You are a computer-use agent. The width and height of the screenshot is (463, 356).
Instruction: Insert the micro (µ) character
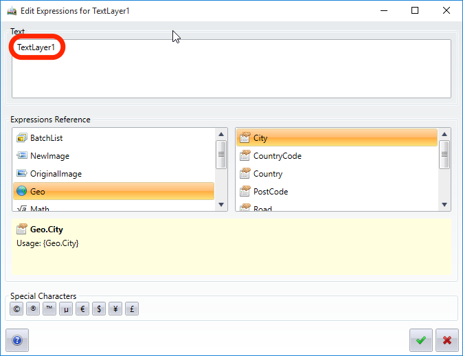(66, 309)
